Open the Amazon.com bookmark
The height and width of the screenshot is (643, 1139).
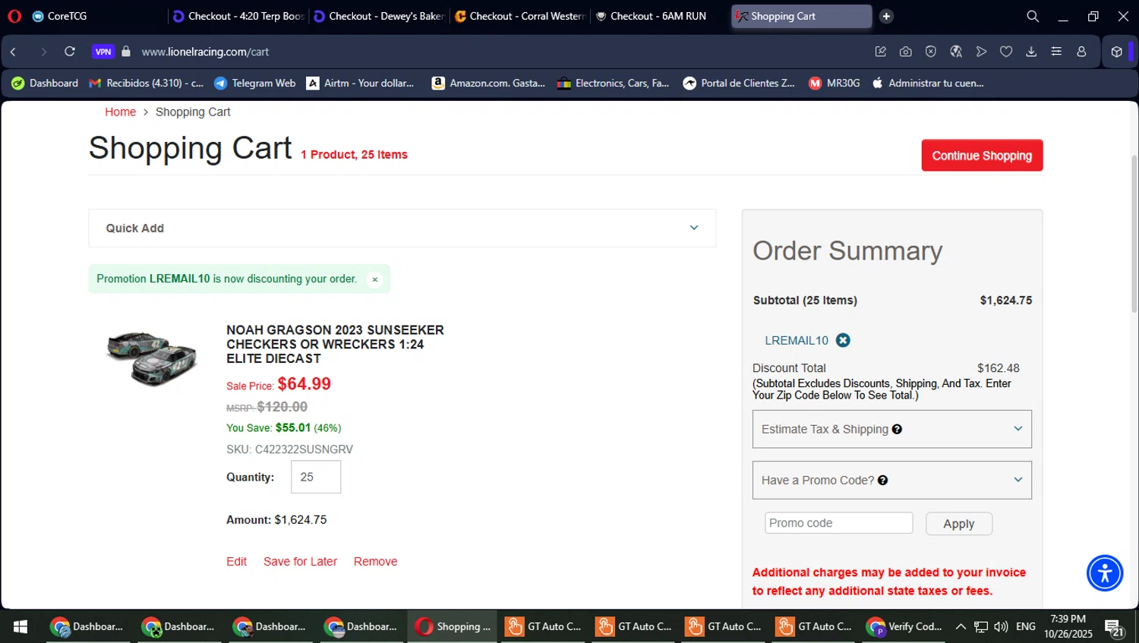(x=488, y=84)
